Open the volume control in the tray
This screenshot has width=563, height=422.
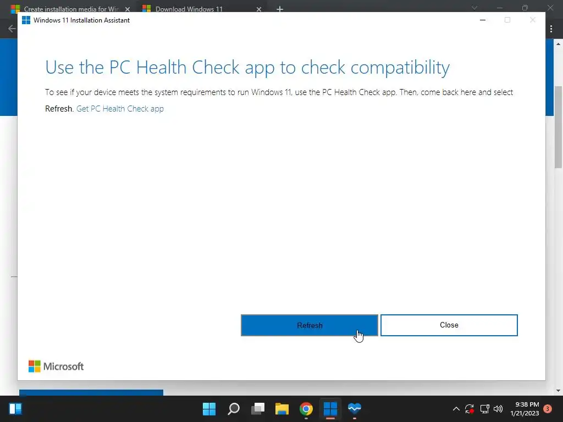tap(498, 409)
